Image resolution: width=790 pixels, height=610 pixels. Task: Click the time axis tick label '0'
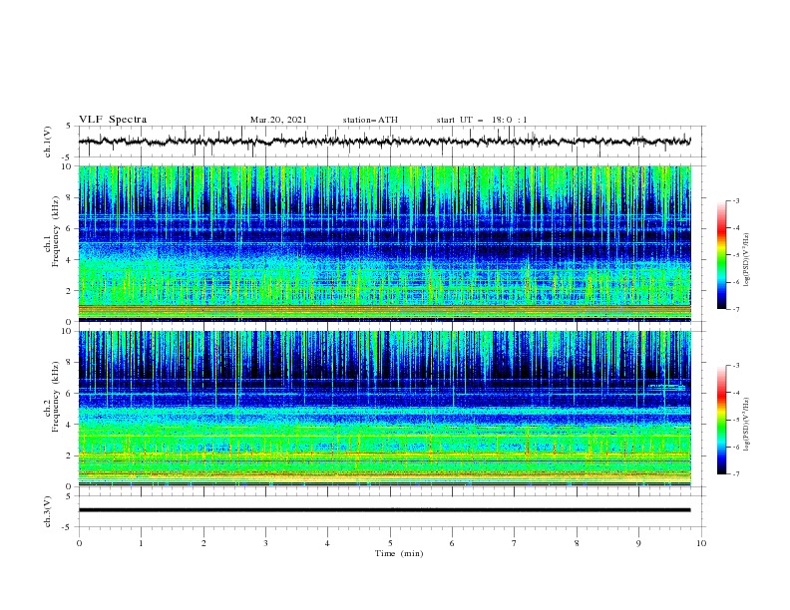coord(79,543)
